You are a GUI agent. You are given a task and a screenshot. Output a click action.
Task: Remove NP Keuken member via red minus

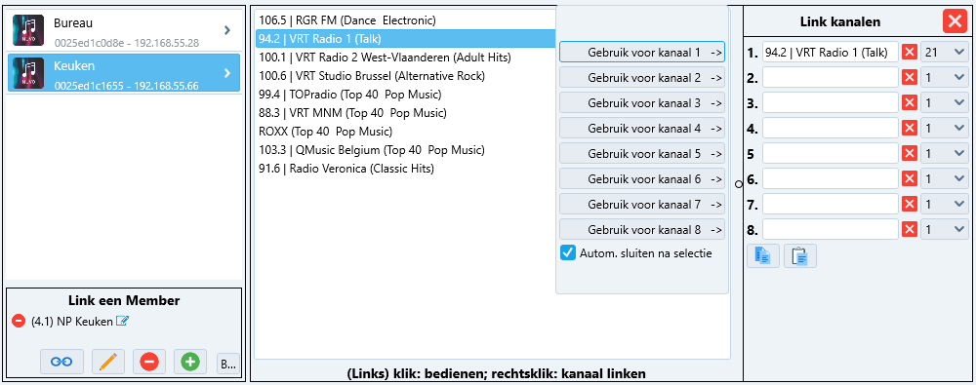coord(19,321)
